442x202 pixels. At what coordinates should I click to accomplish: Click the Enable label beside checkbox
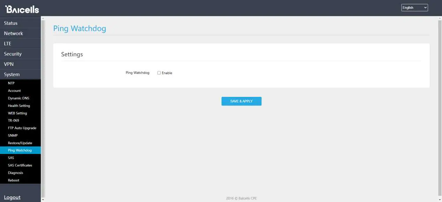click(167, 73)
